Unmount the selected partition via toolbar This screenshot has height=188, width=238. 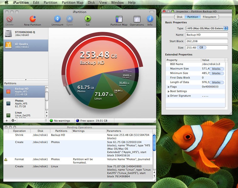(x=57, y=19)
